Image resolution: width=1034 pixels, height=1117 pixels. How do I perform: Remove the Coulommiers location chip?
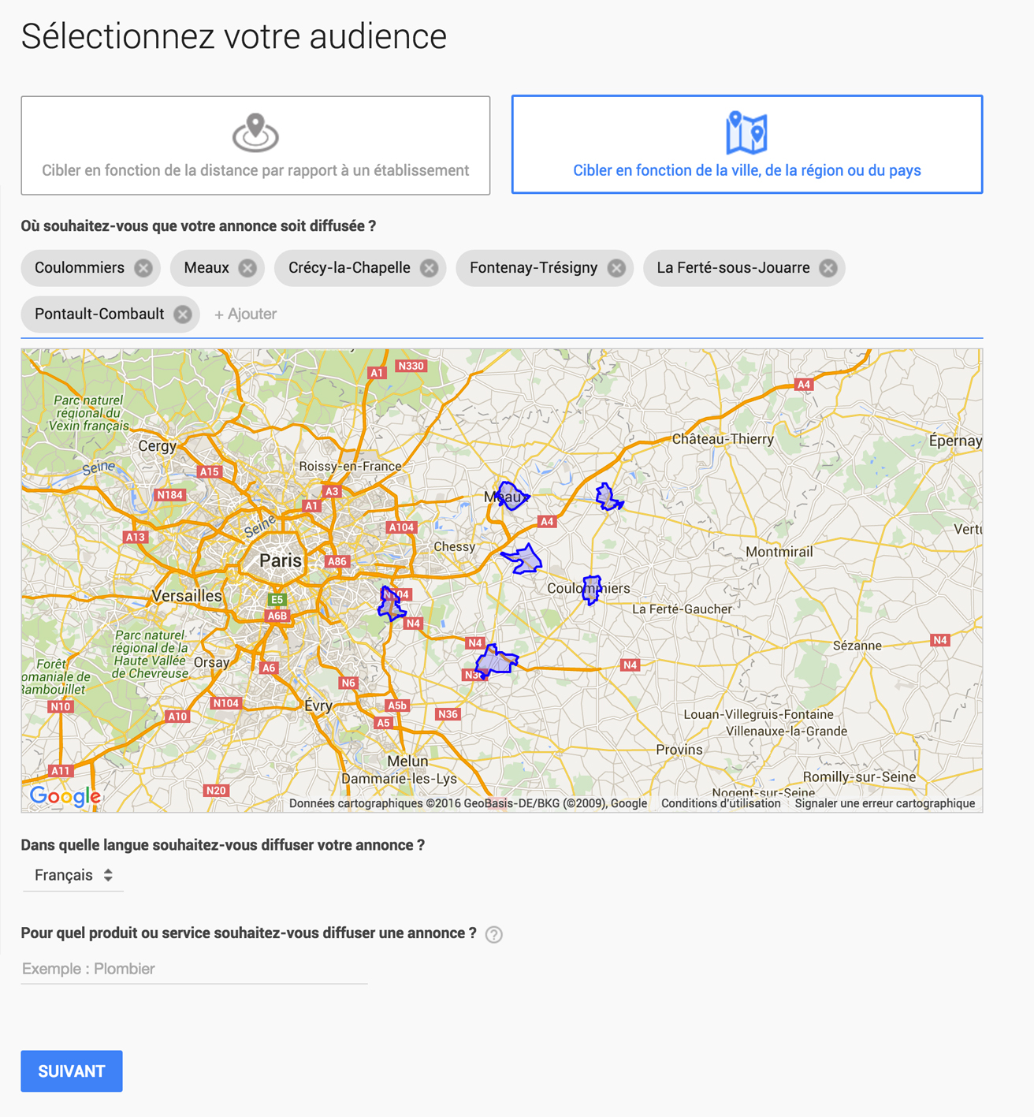point(143,268)
